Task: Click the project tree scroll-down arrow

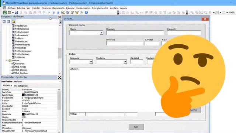Action: point(60,73)
